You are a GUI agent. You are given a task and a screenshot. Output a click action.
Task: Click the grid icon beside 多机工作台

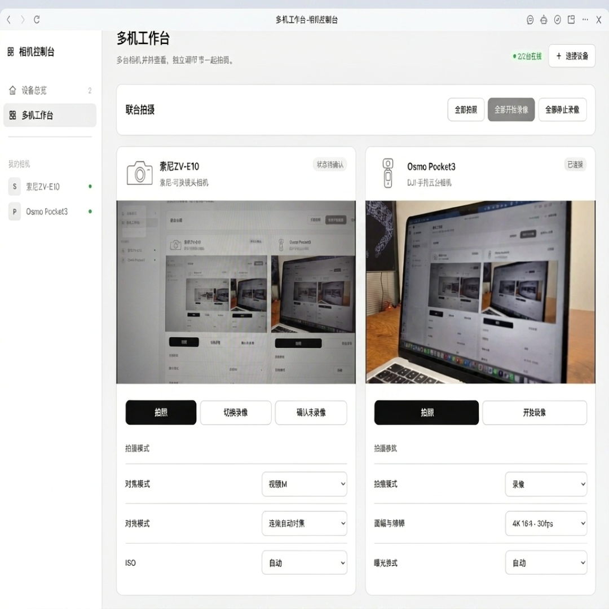(12, 116)
